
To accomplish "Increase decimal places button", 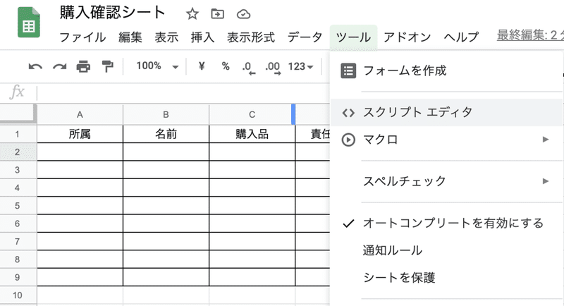I will [273, 67].
